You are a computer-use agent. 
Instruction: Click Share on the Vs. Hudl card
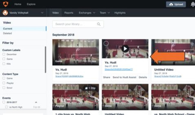(x=106, y=77)
